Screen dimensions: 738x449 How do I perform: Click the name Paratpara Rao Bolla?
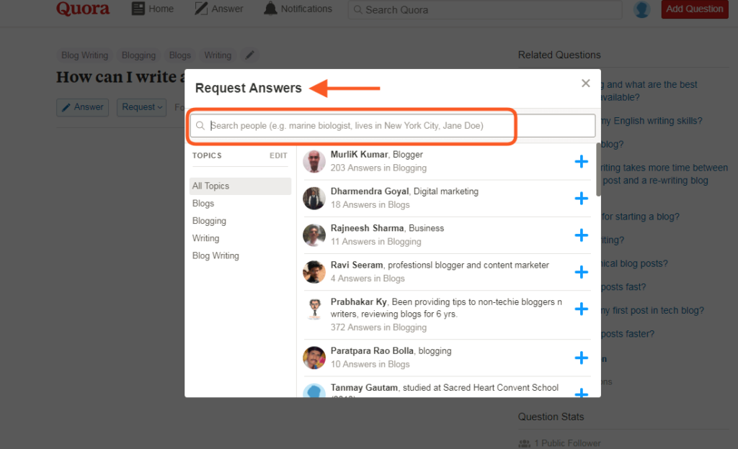372,351
